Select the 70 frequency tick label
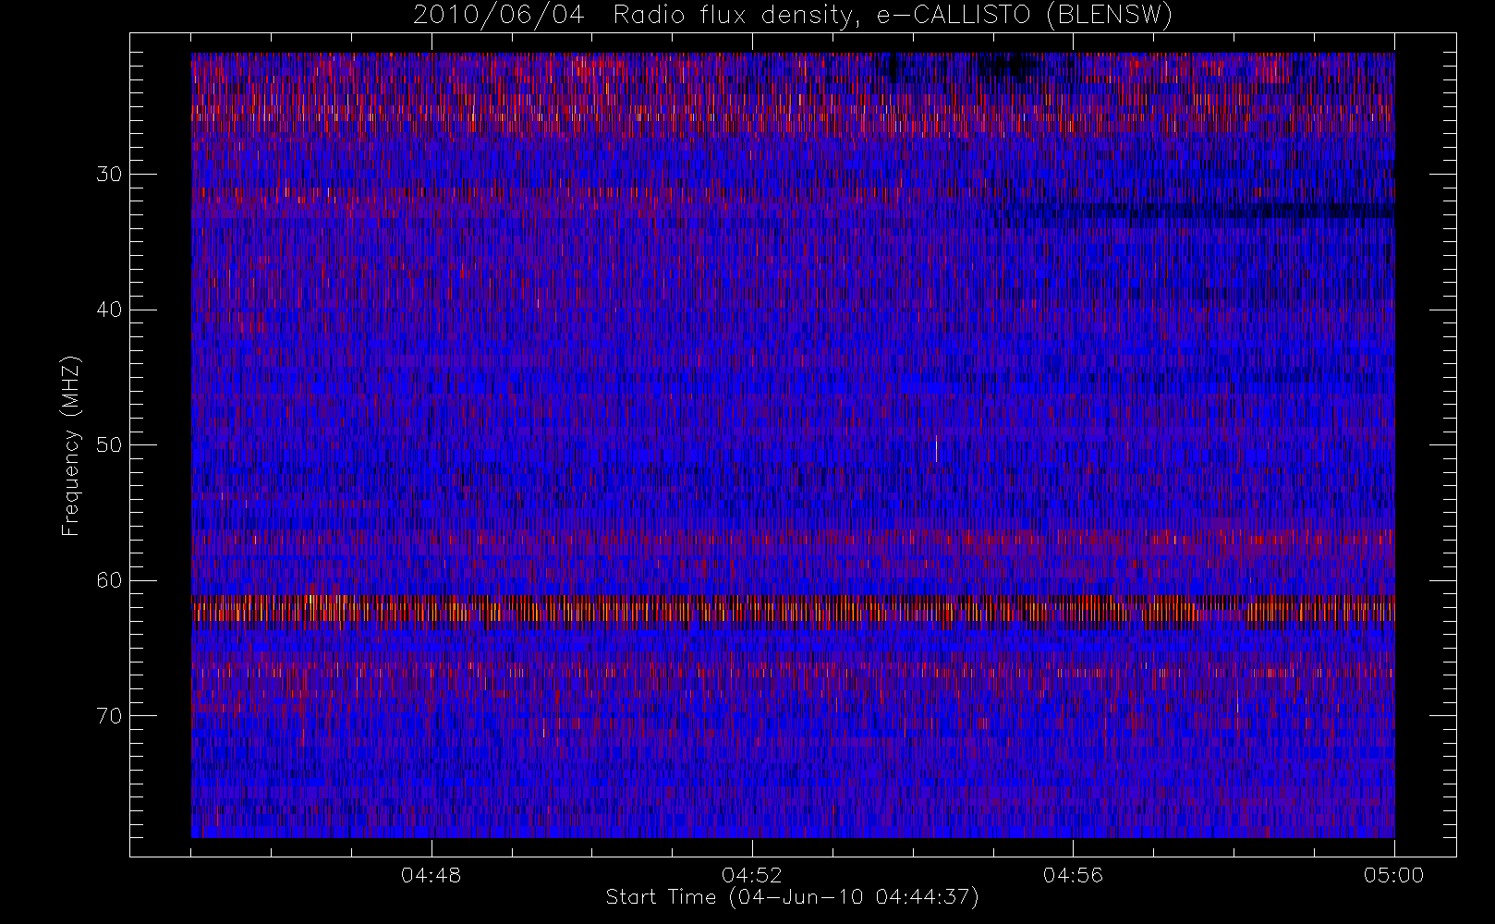 coord(109,716)
